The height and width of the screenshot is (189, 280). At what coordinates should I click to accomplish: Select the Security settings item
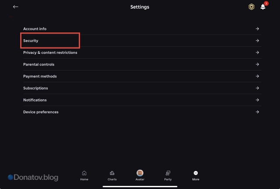pos(31,41)
